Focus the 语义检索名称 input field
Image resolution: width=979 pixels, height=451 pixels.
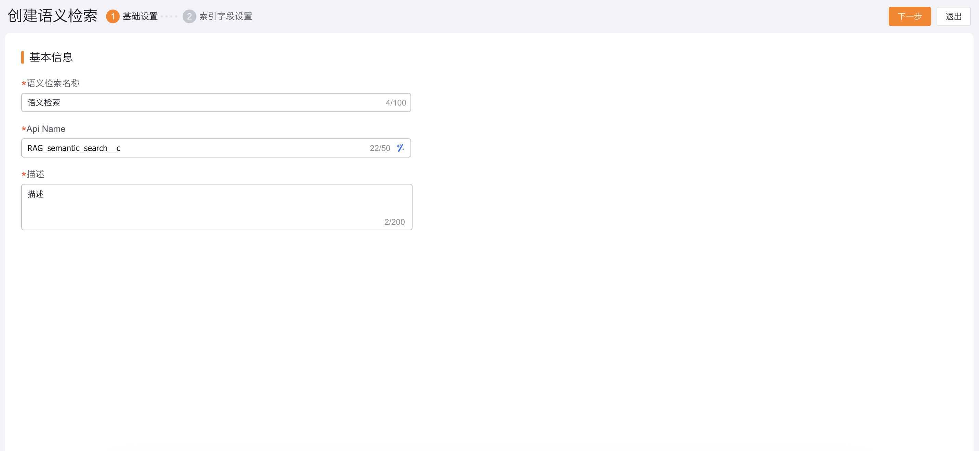coord(216,102)
